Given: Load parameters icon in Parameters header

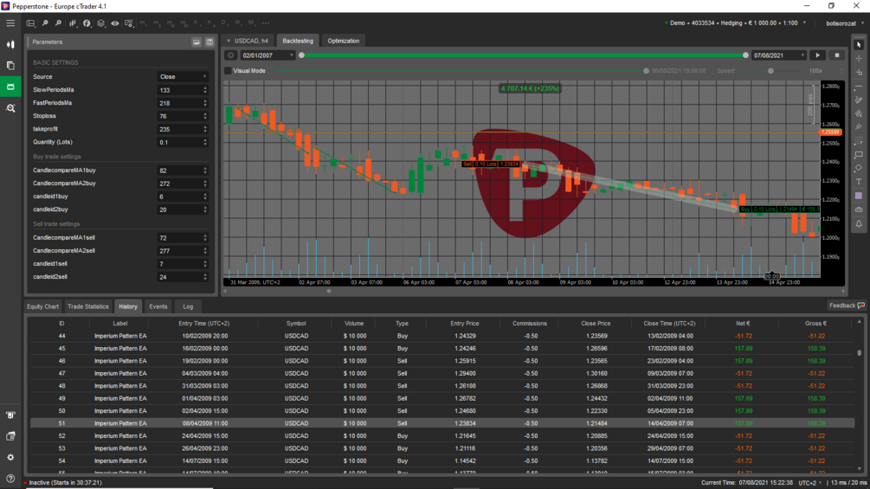Looking at the screenshot, I should click(197, 42).
